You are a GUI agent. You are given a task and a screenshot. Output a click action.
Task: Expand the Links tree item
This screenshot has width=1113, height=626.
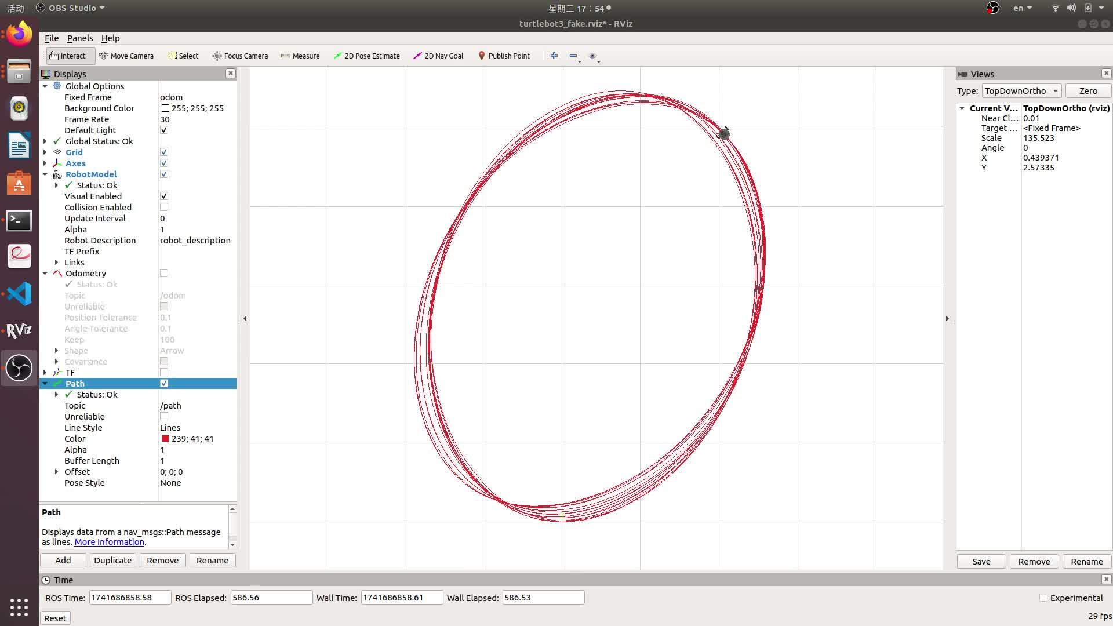click(57, 263)
